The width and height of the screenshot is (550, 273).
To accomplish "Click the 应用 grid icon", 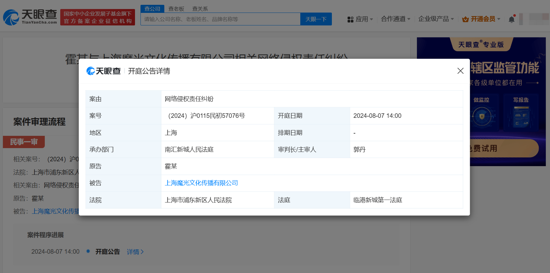I will coord(350,19).
